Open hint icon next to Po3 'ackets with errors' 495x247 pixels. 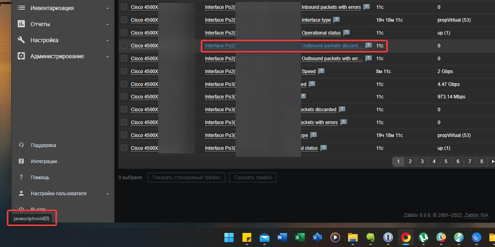(344, 122)
